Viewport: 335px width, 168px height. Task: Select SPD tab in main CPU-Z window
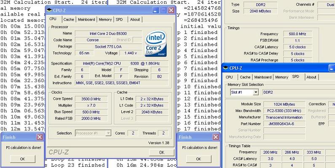(x=119, y=20)
